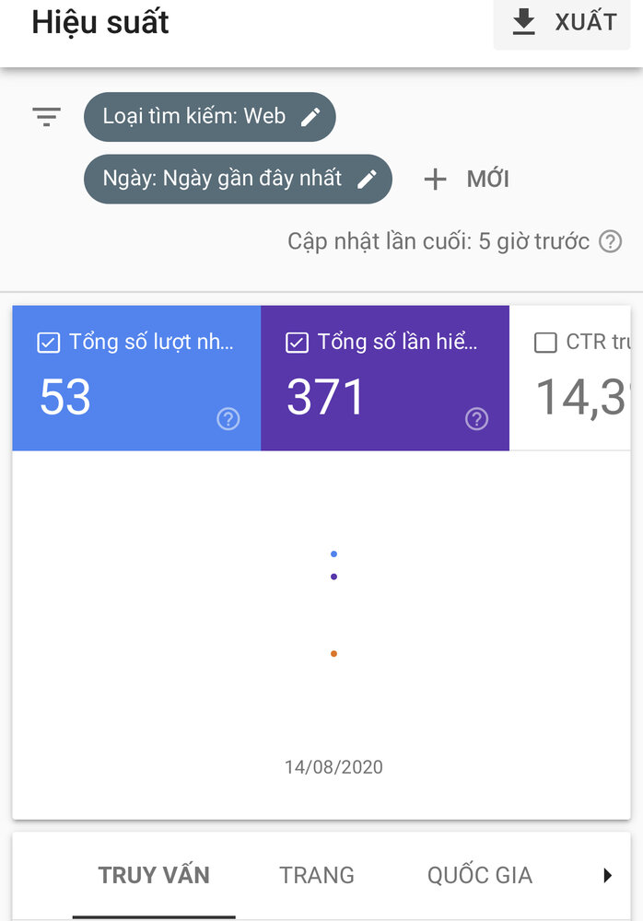Uncheck the Tổng số lượt nhấp checkbox

click(48, 343)
